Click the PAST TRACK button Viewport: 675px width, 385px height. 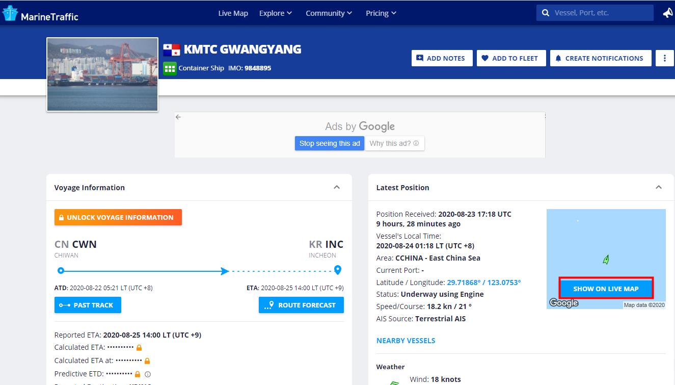[88, 305]
